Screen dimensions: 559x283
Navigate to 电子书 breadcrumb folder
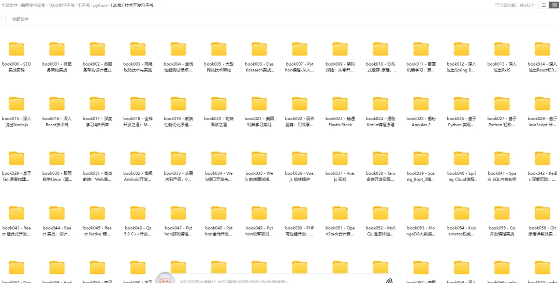[84, 5]
